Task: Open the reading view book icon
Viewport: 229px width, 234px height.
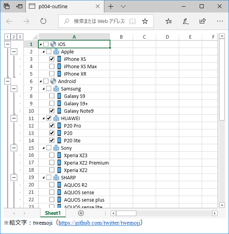Action: [132, 21]
